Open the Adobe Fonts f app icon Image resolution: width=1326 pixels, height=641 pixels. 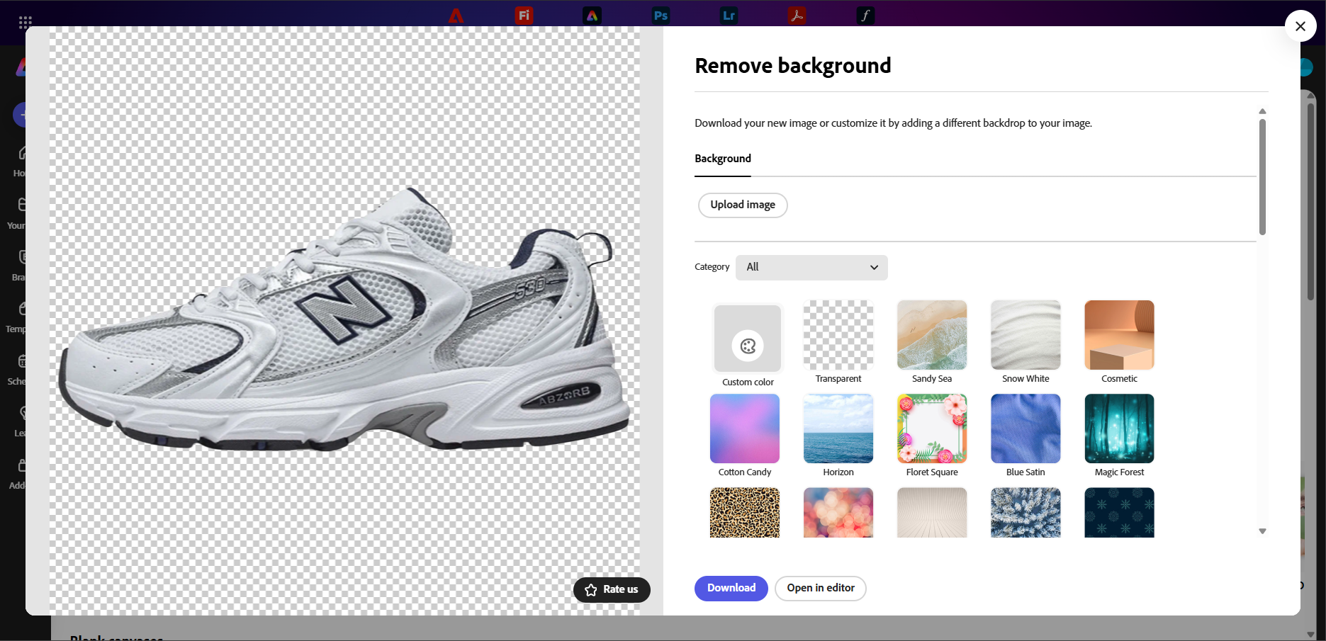[865, 16]
